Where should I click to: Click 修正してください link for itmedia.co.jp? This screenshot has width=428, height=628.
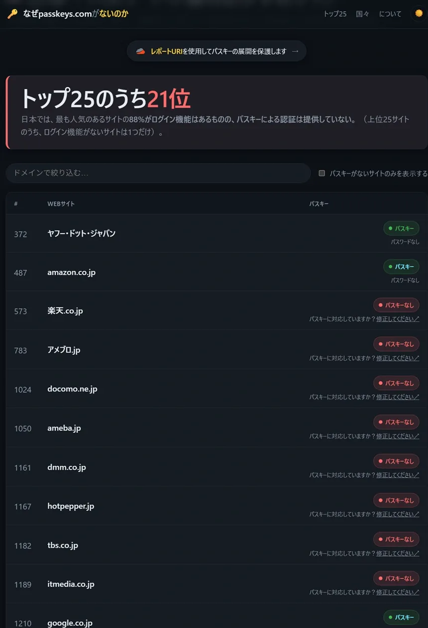pos(397,592)
